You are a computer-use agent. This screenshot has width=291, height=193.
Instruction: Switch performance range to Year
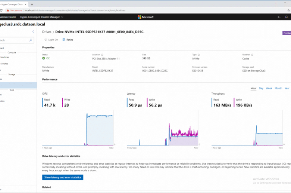click(x=287, y=88)
